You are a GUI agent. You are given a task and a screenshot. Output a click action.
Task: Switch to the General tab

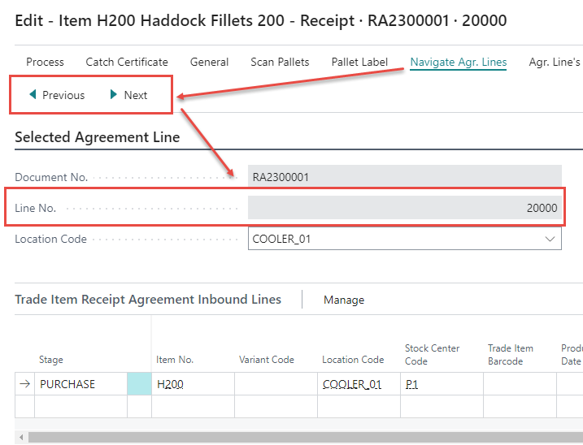[209, 62]
